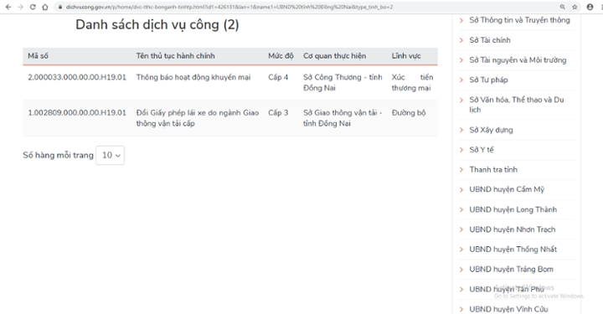Open the rows per page dropdown showing 10

(x=110, y=155)
